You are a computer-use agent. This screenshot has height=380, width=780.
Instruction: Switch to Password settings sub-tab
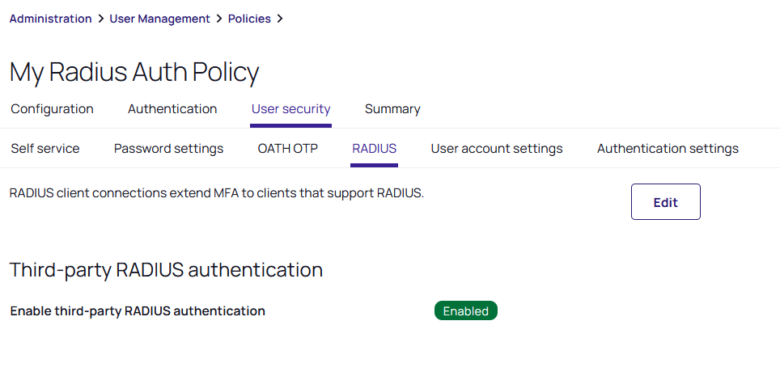coord(168,149)
